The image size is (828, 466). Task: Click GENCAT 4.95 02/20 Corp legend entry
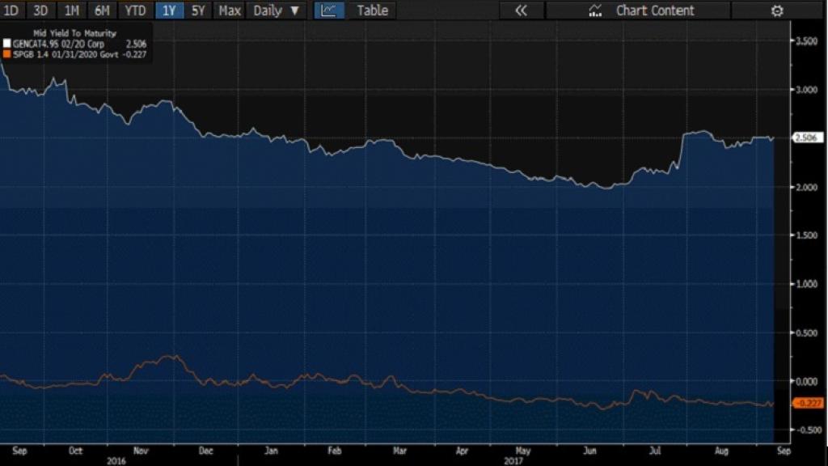(61, 43)
